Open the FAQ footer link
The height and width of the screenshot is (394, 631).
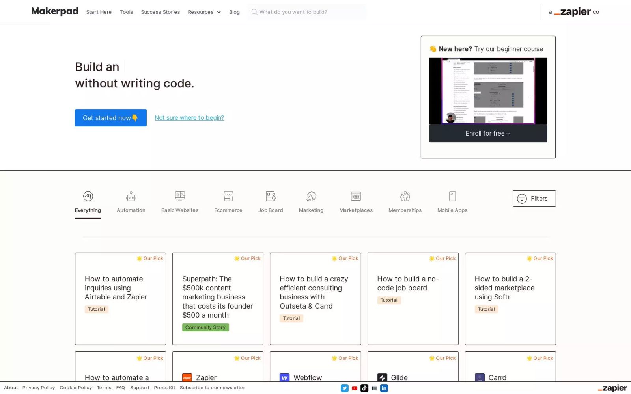tap(121, 388)
